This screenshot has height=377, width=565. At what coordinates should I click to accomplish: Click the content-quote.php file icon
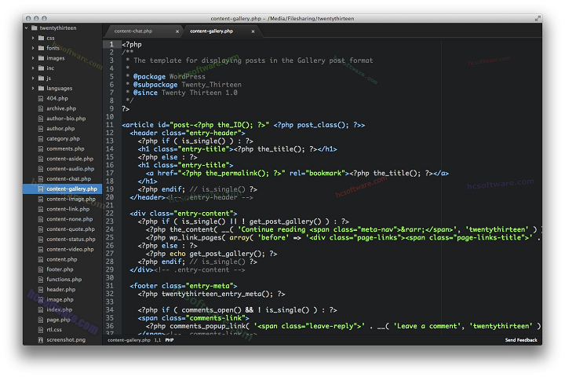coord(41,229)
